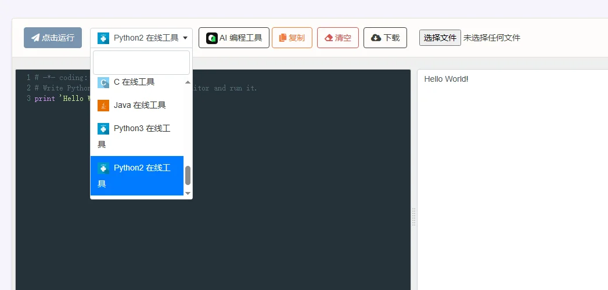This screenshot has height=290, width=608.
Task: Click the scroll down arrow of language list
Action: [188, 193]
